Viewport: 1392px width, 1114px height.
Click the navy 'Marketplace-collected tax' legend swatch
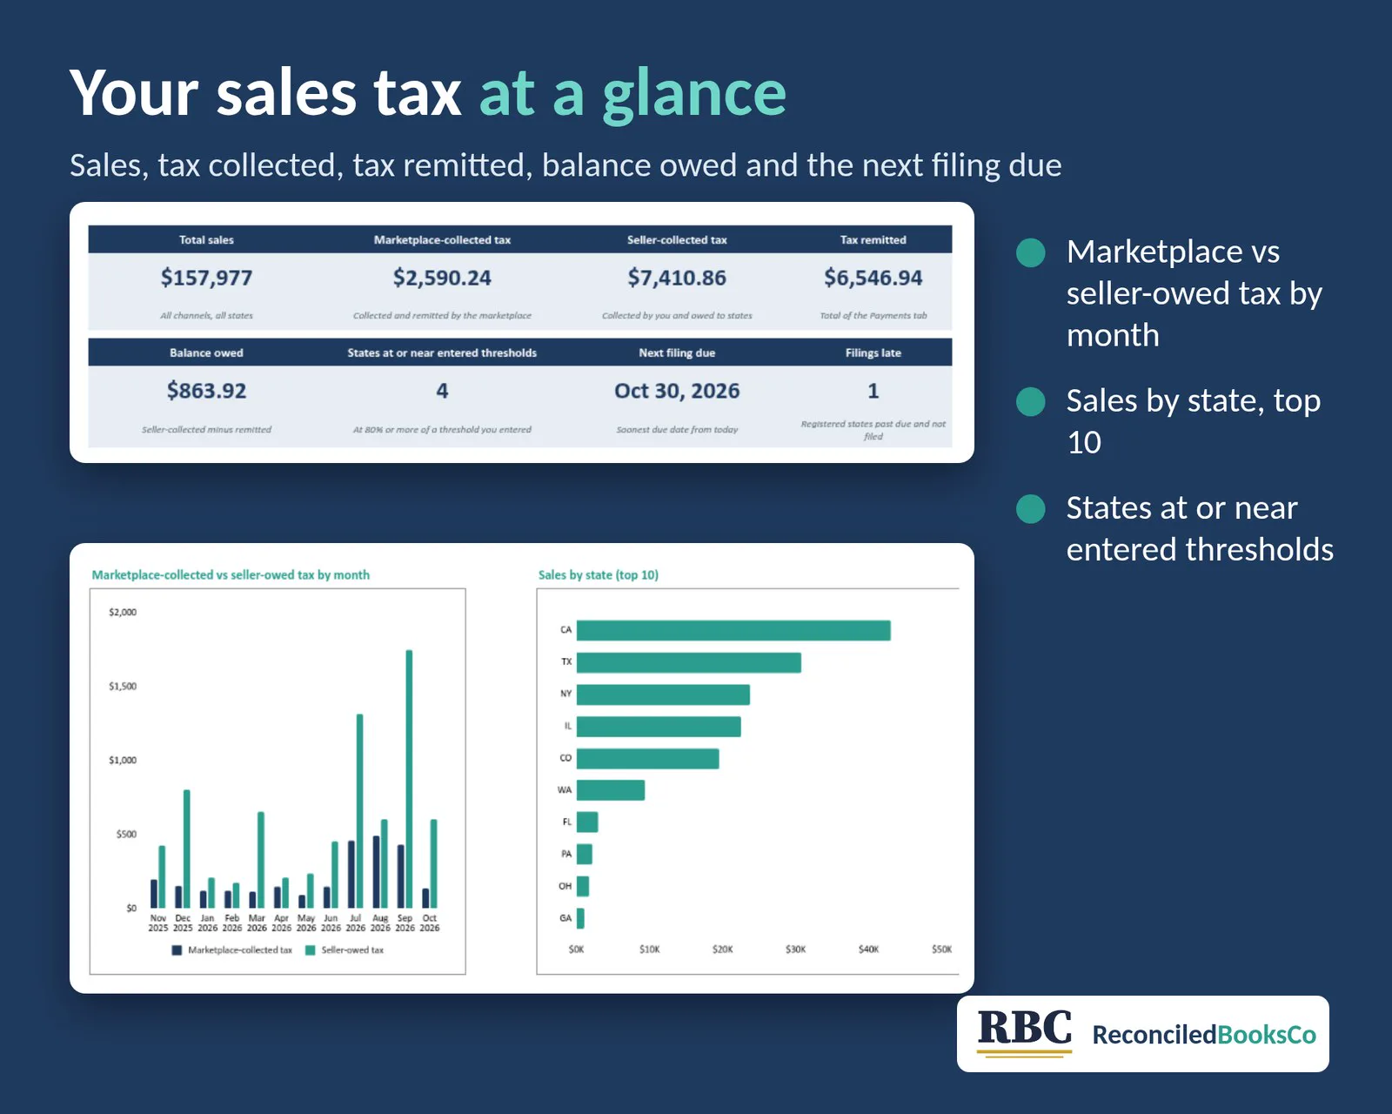point(177,950)
